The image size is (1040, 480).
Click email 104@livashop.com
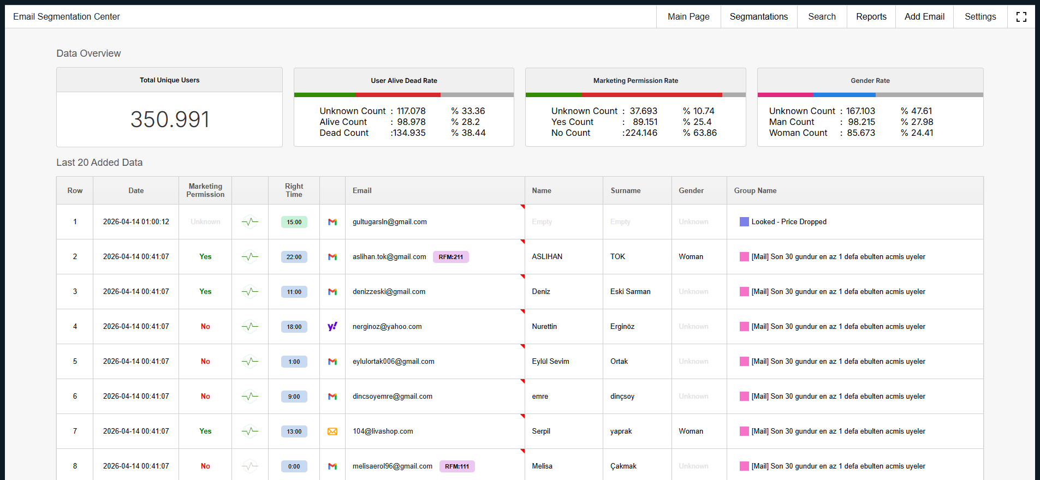pos(383,431)
